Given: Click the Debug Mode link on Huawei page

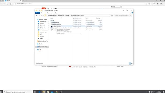Looking at the screenshot, I should [x=120, y=66].
